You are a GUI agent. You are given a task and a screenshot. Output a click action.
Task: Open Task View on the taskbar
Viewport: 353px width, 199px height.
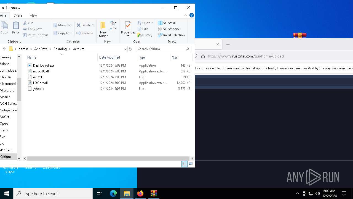(99, 193)
